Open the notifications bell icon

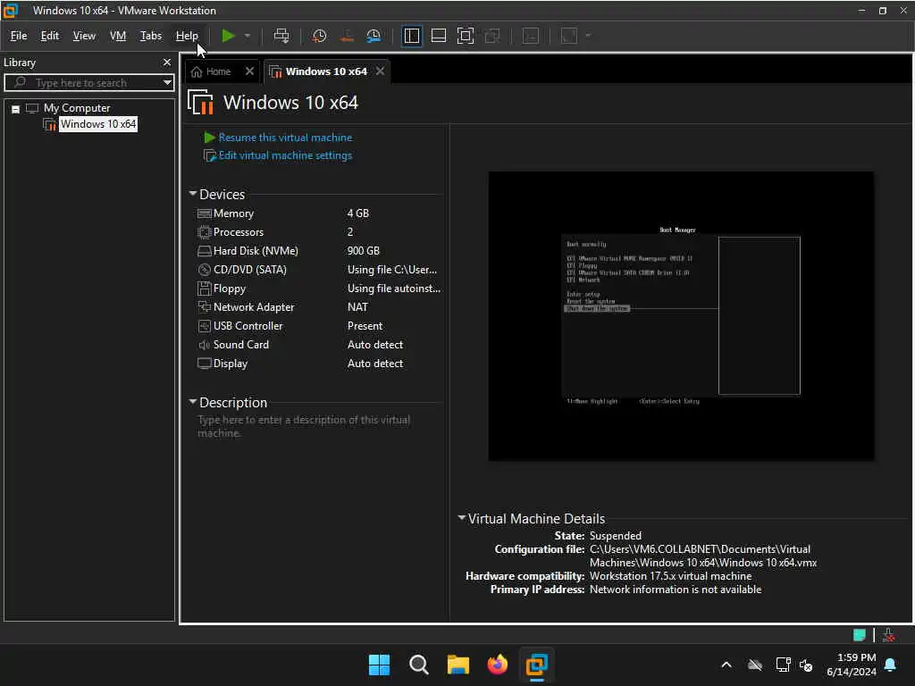(x=891, y=665)
